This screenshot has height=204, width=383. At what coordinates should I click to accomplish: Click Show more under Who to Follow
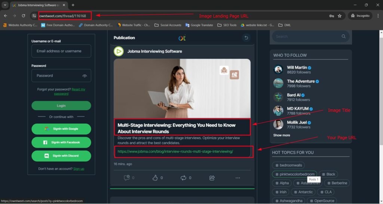[282, 135]
